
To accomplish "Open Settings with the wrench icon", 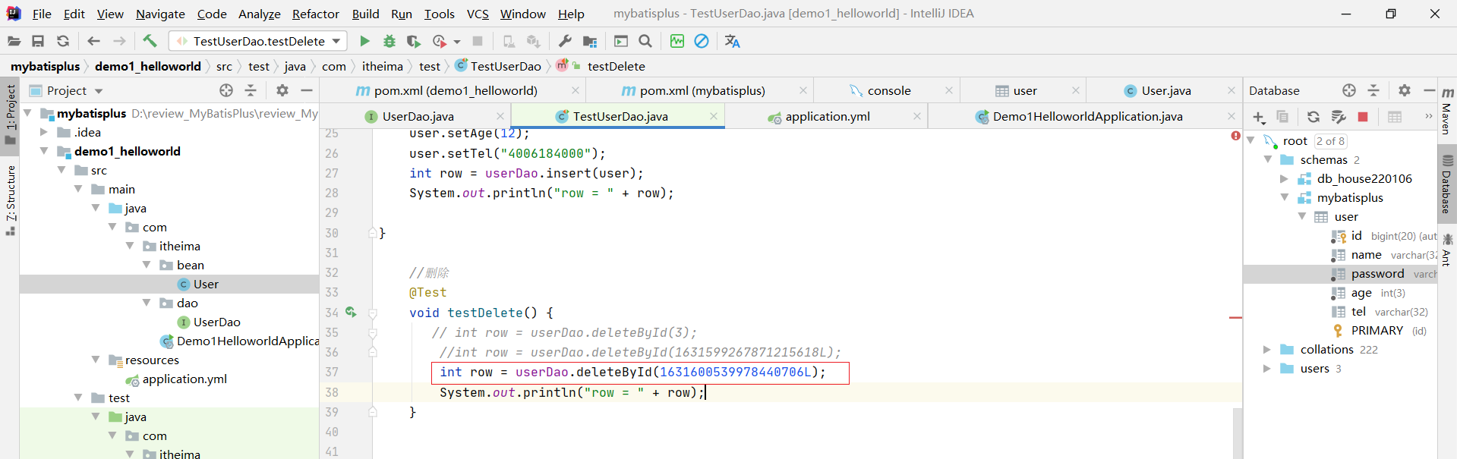I will (565, 41).
